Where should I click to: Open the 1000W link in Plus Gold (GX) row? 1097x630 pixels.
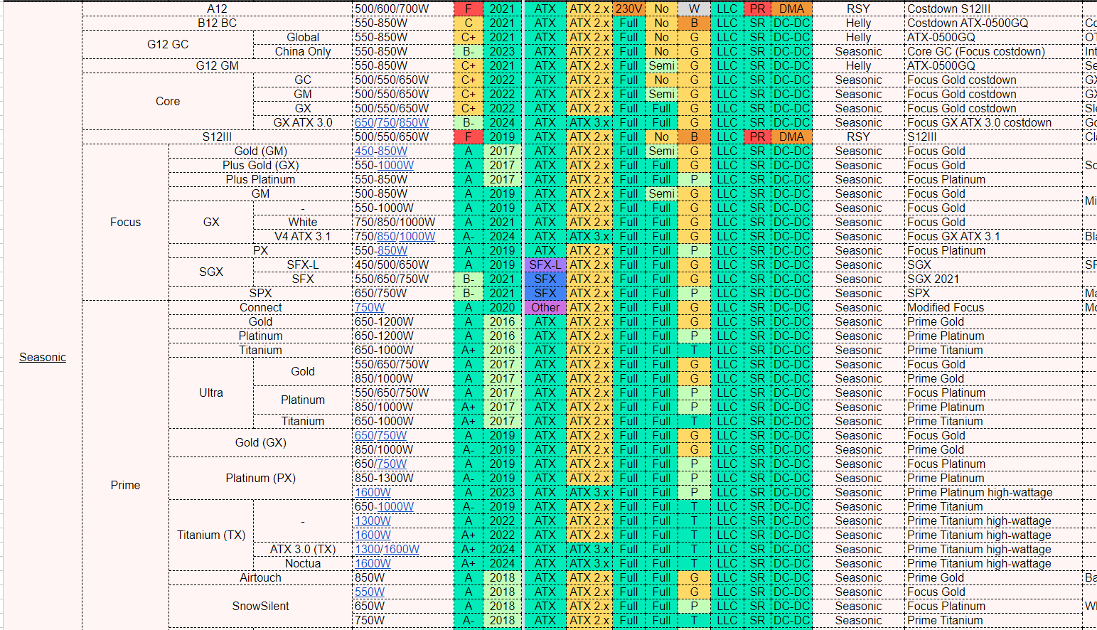click(x=395, y=165)
